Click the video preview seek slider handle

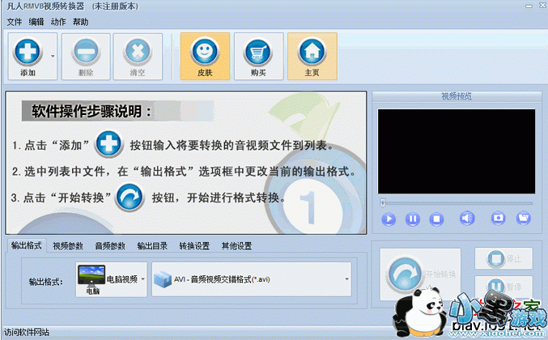pos(383,202)
